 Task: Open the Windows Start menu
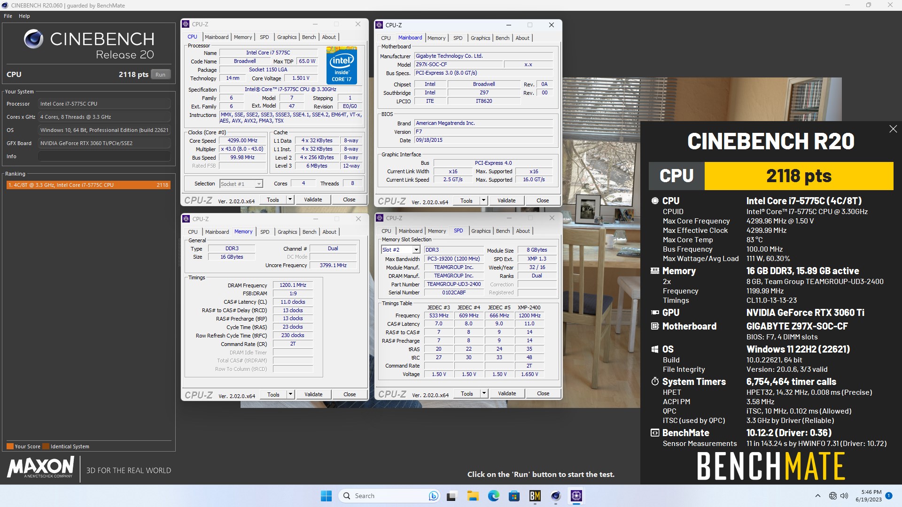pos(326,496)
